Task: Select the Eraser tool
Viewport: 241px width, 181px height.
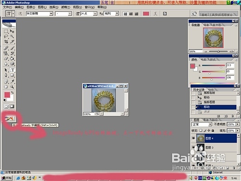Action: (6, 58)
